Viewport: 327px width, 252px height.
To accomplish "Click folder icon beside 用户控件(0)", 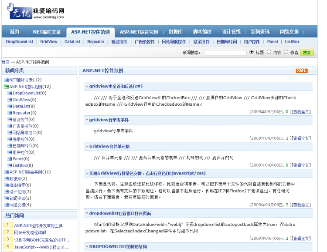I will (x=10, y=152).
